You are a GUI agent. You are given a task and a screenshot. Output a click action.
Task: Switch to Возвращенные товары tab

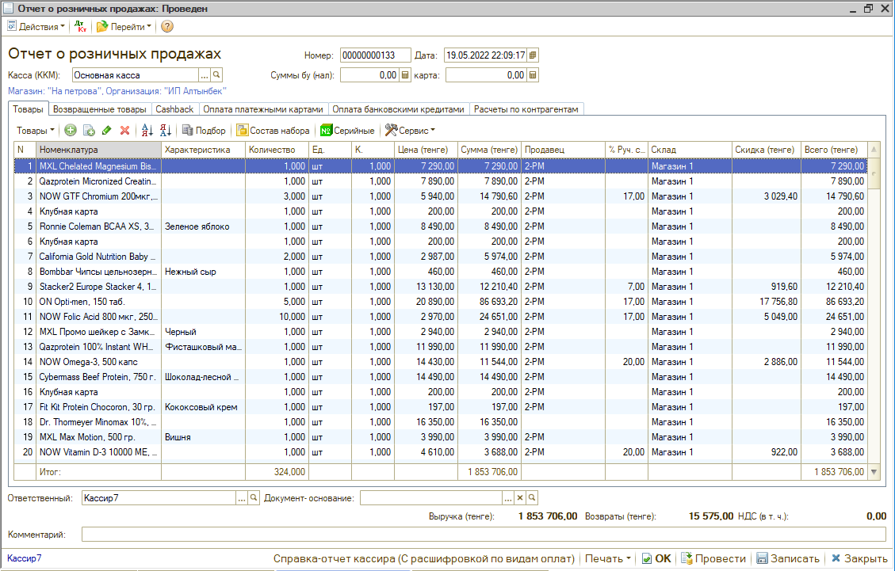coord(100,109)
